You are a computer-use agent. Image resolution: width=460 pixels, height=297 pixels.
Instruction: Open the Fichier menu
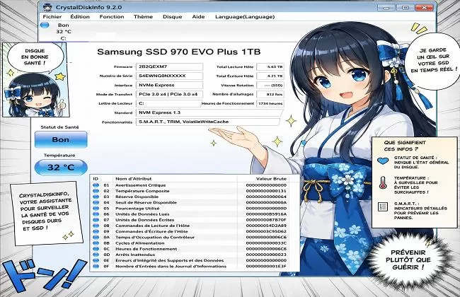coord(52,17)
